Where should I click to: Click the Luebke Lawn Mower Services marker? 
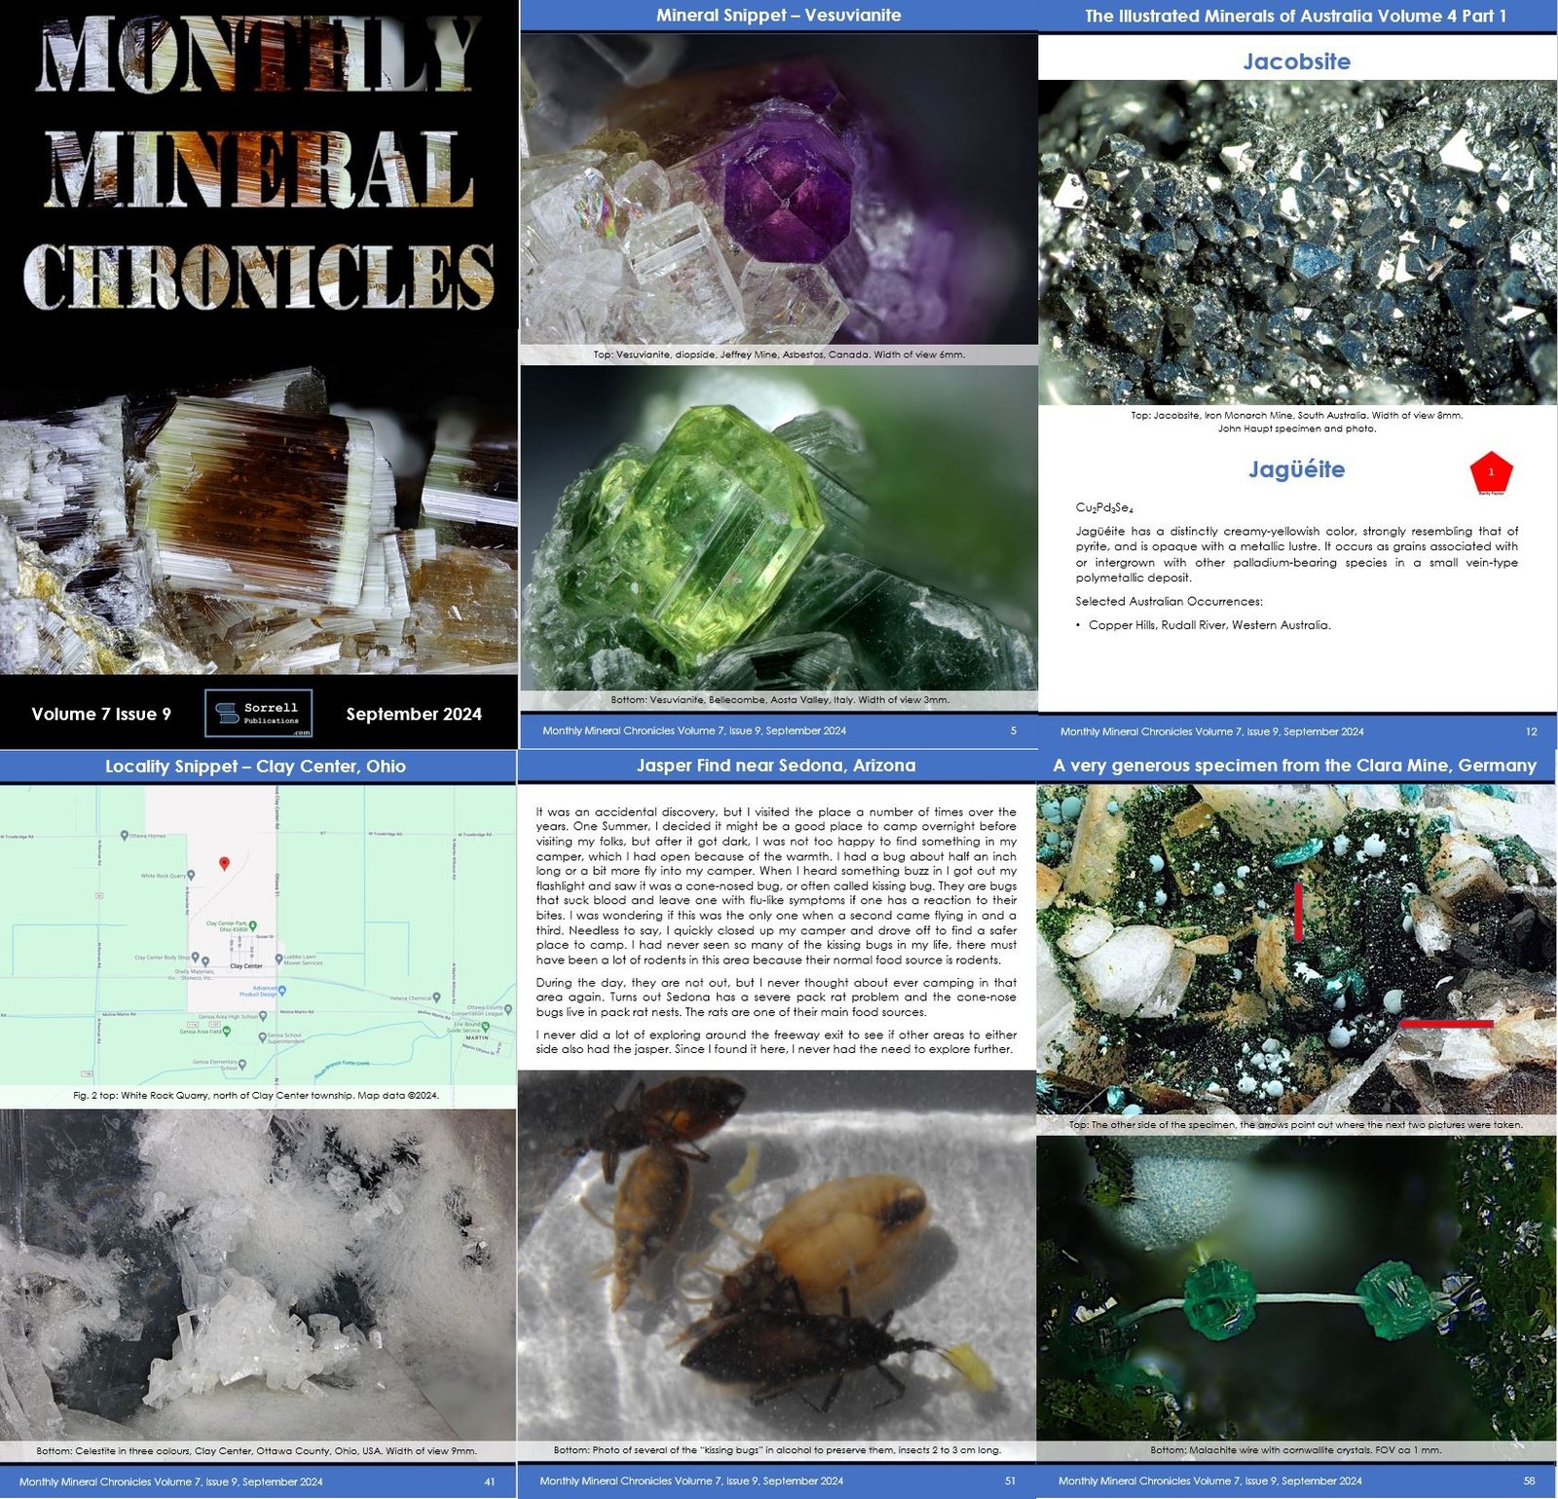click(278, 958)
